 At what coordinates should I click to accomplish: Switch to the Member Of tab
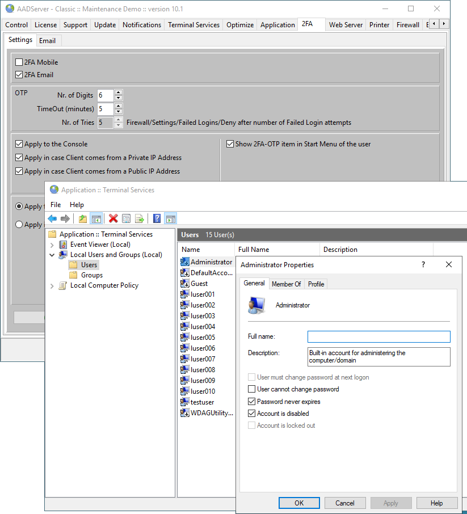tap(287, 284)
